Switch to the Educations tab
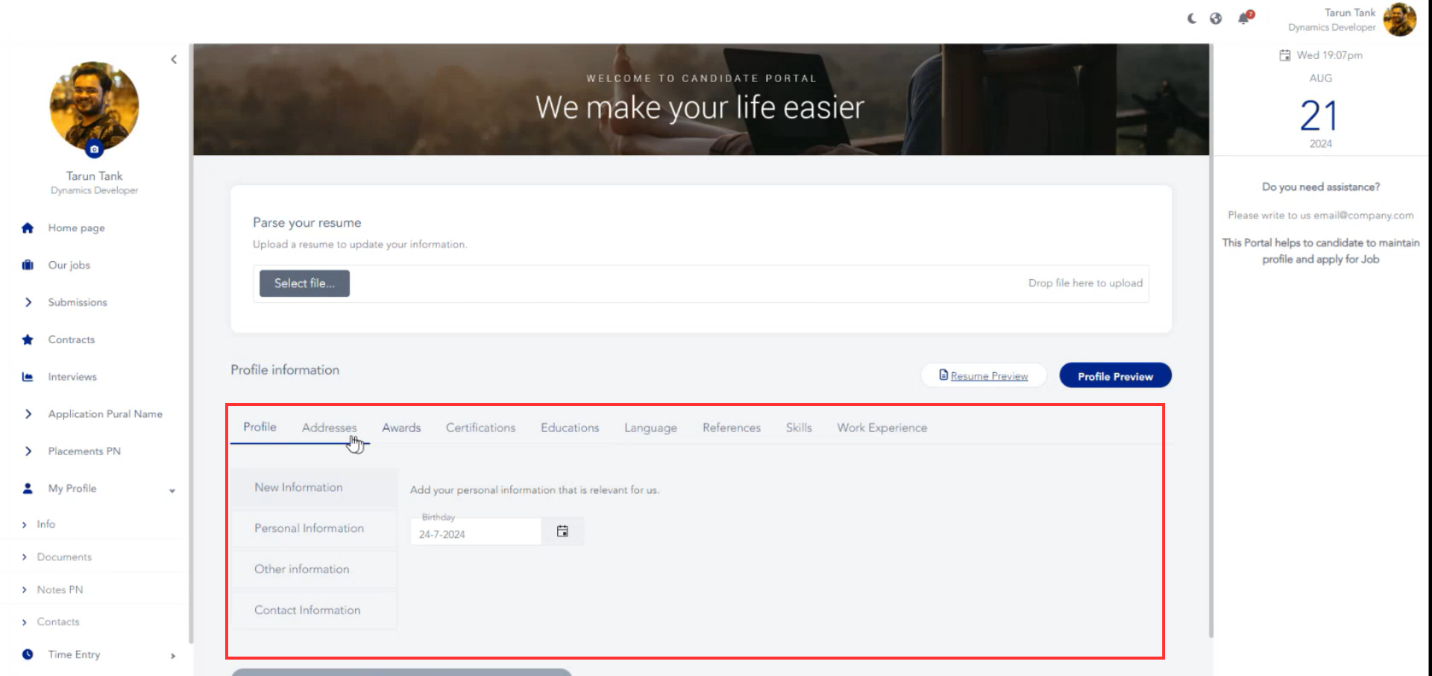The width and height of the screenshot is (1432, 676). [x=570, y=428]
